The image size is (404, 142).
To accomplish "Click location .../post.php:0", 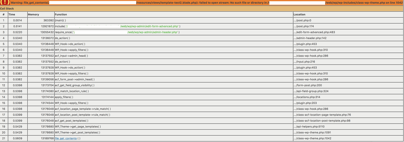I will tap(303, 20).
